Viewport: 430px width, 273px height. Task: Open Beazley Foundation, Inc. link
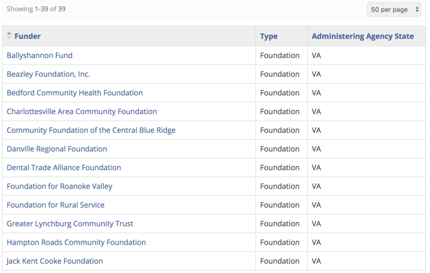(48, 74)
